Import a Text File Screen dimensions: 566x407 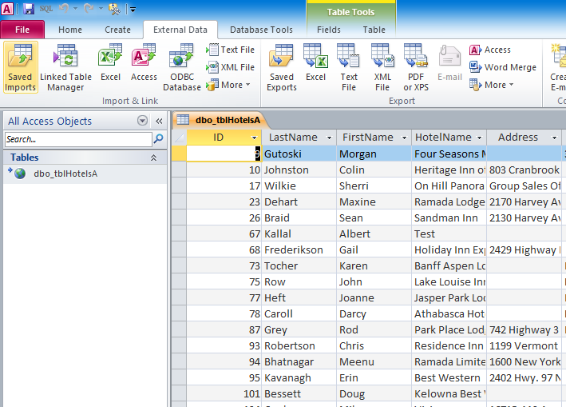coord(230,50)
